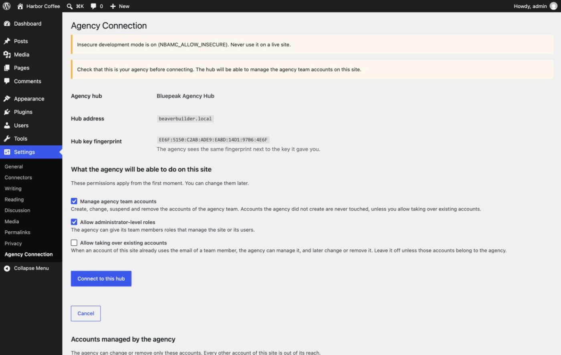The image size is (561, 355).
Task: Click the Harbor Coffee home icon
Action: pyautogui.click(x=20, y=6)
